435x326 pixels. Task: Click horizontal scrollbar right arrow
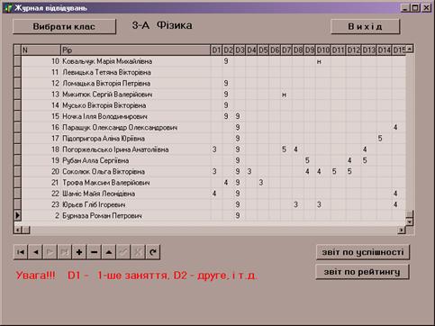click(402, 230)
